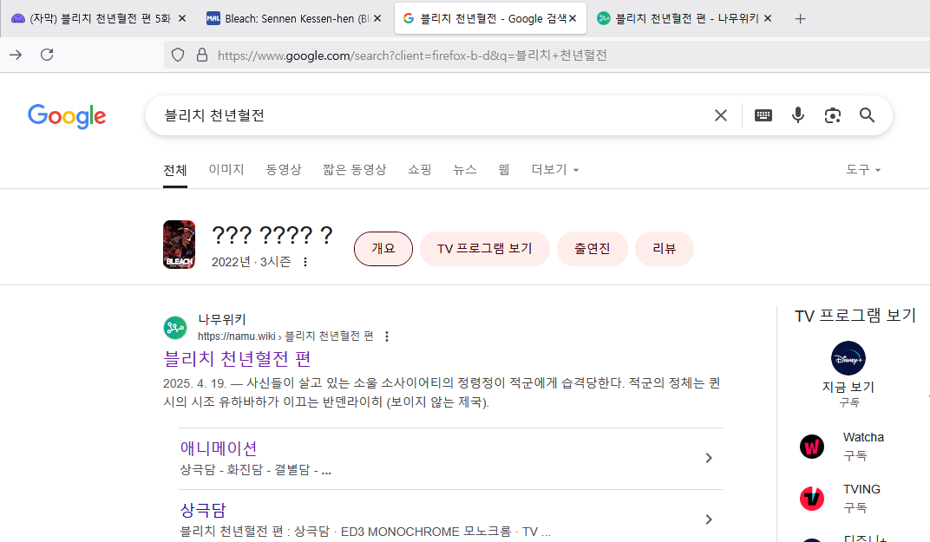
Task: Select the 리뷰 chip
Action: 665,249
